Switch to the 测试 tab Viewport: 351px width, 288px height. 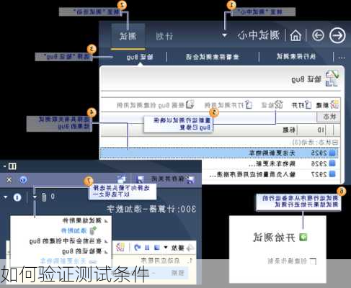click(128, 36)
